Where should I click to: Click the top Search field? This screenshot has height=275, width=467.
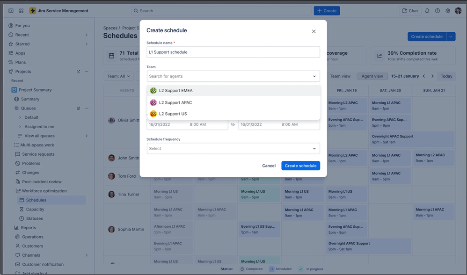click(221, 11)
